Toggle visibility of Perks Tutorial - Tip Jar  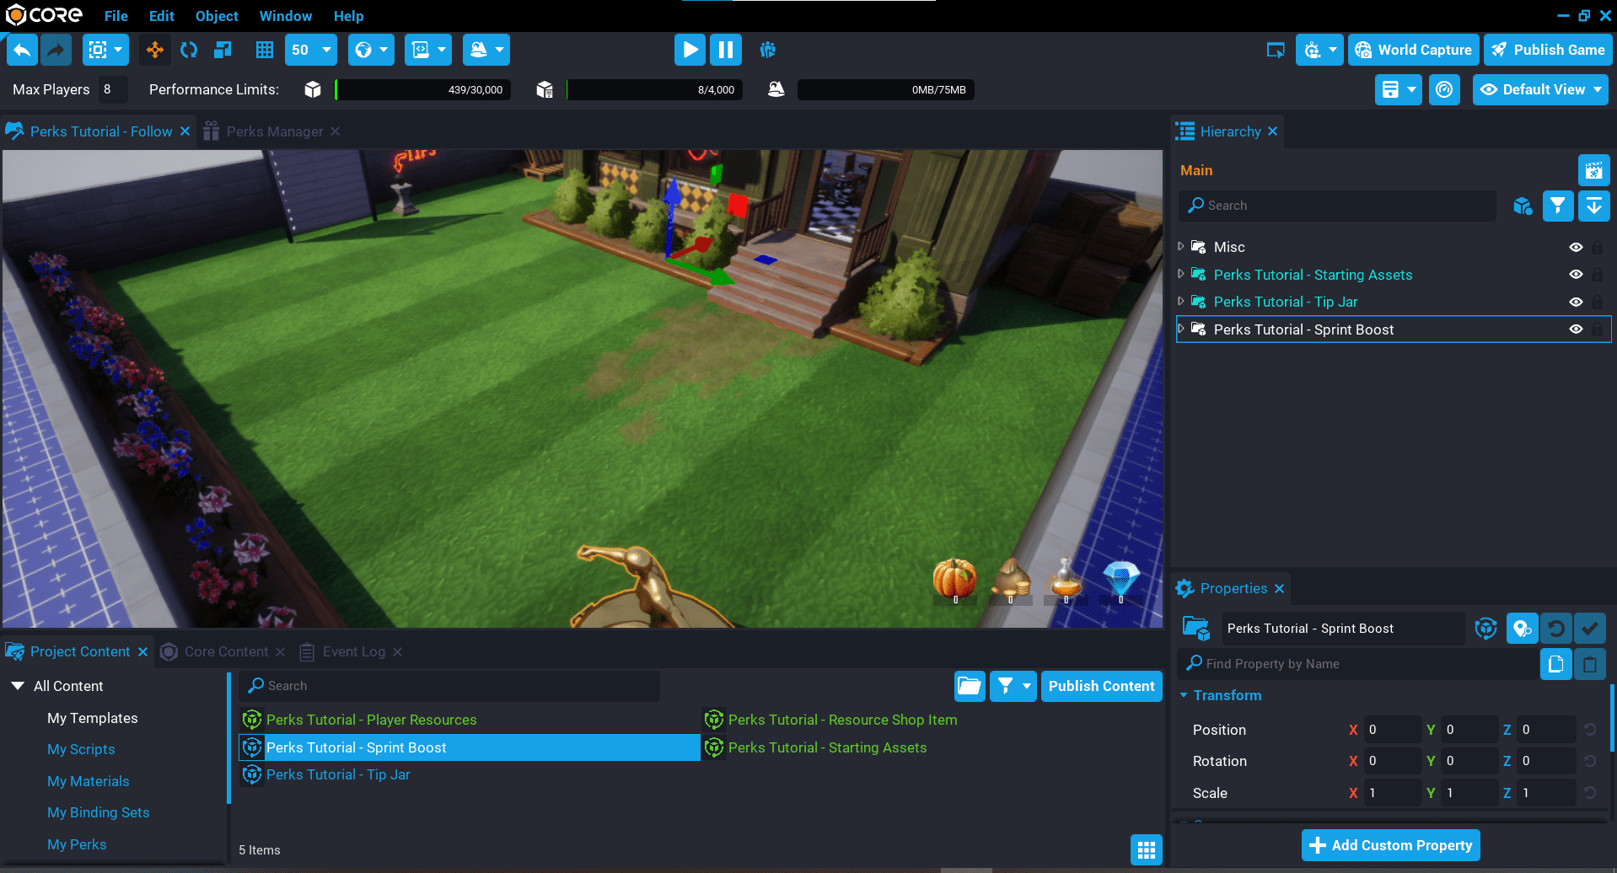pyautogui.click(x=1575, y=302)
